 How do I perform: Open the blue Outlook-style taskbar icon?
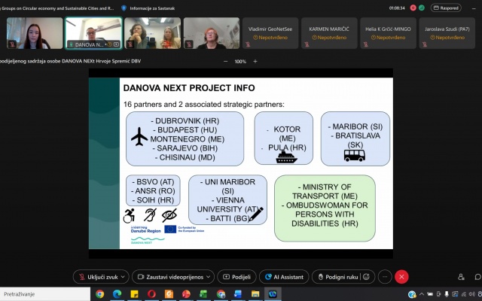pyautogui.click(x=238, y=294)
